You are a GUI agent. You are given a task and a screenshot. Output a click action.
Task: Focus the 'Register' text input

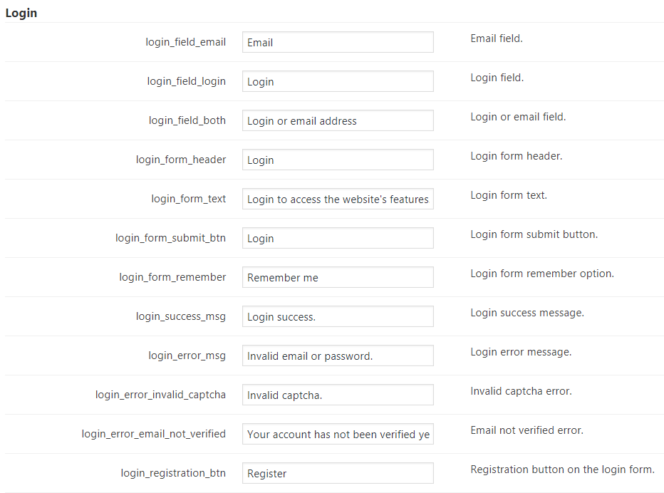click(x=338, y=473)
